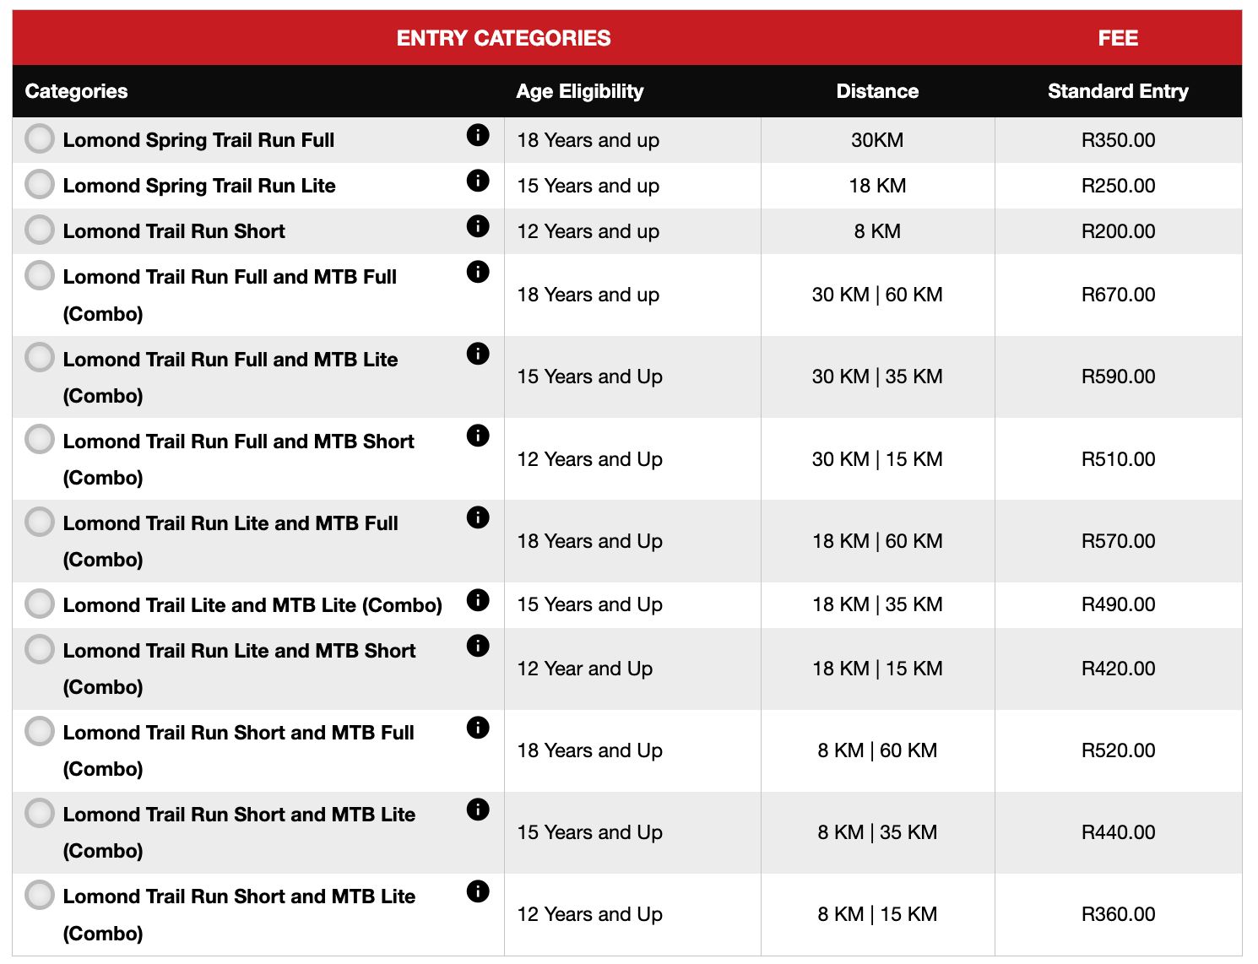Viewport: 1258px width, 964px height.
Task: Select Lomond Trail Run Short radio button
Action: coord(40,230)
